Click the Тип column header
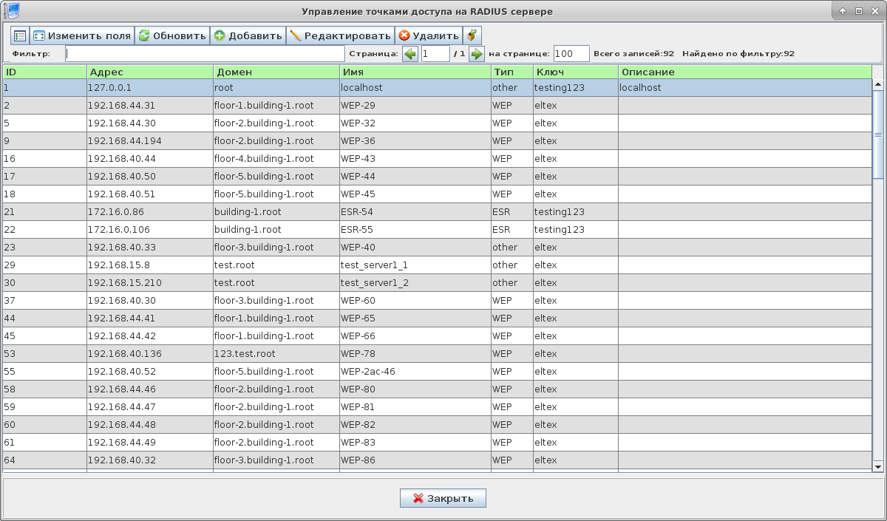887x521 pixels. 512,72
